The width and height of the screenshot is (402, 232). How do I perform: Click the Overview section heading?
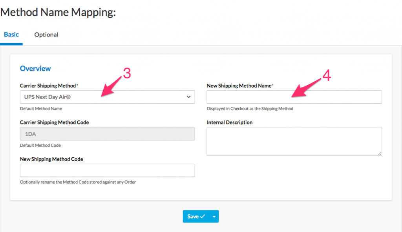[35, 69]
